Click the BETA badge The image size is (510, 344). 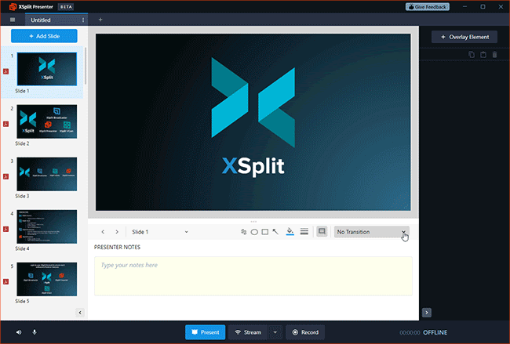tap(66, 7)
